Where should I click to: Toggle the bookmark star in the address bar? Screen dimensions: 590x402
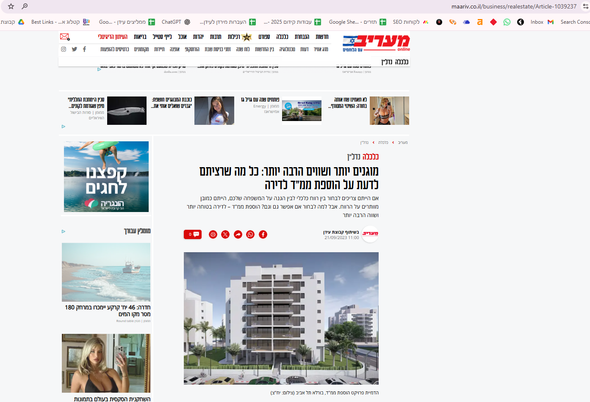point(10,6)
